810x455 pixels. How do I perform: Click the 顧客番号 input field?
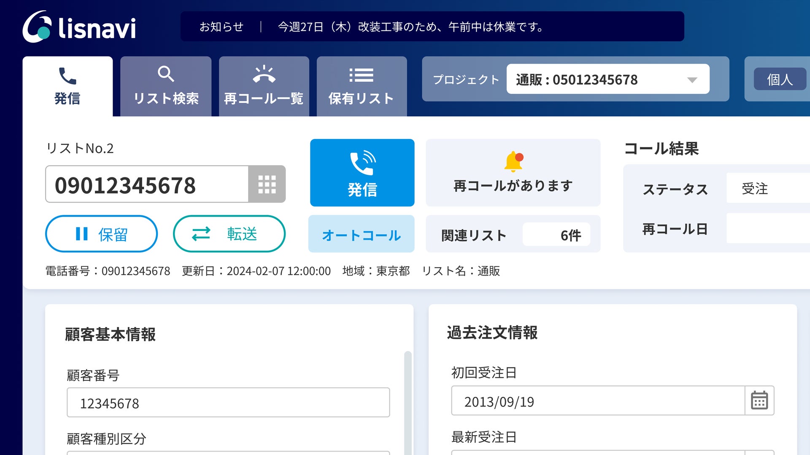click(x=228, y=403)
